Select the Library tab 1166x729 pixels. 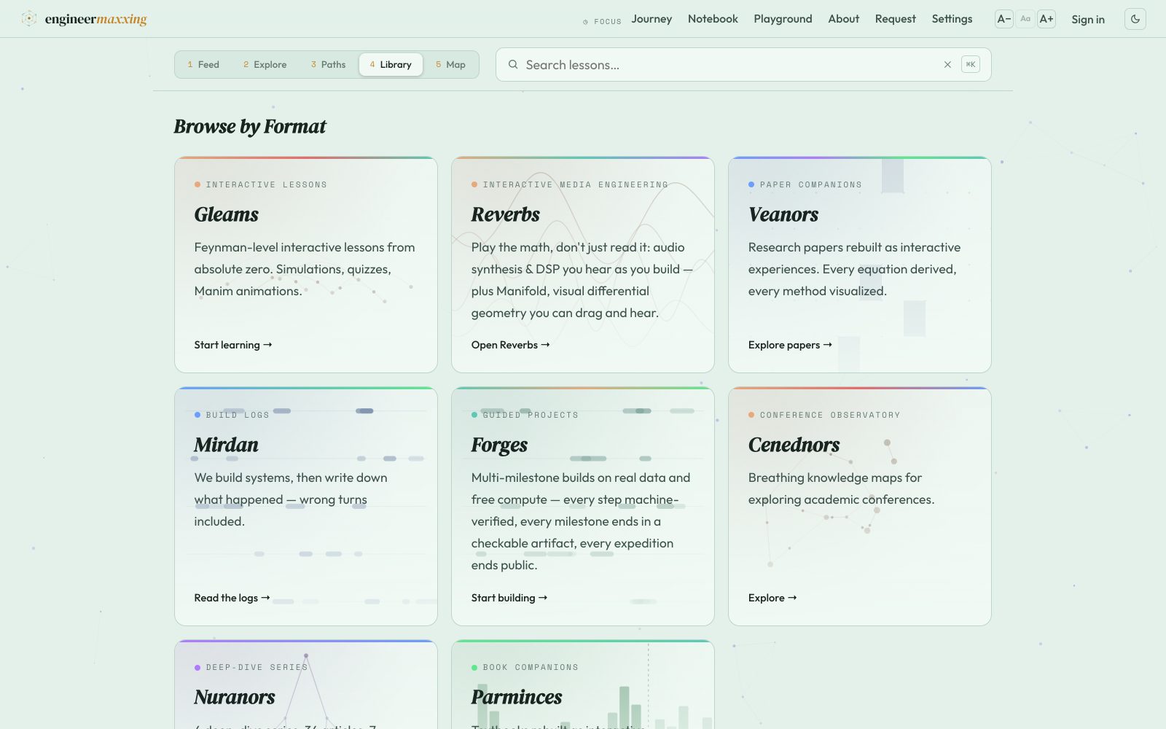[391, 64]
